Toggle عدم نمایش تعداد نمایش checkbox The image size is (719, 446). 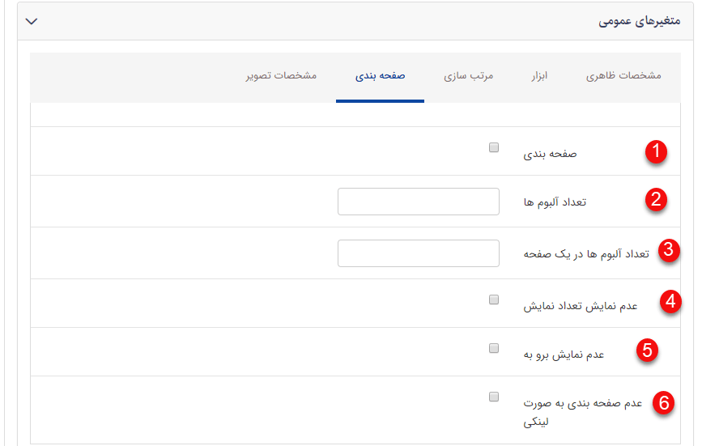tap(494, 299)
